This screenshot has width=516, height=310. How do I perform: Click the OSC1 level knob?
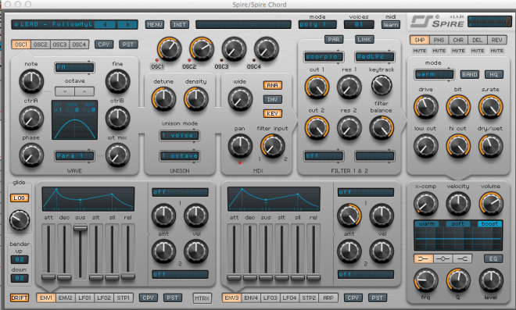[x=169, y=49]
